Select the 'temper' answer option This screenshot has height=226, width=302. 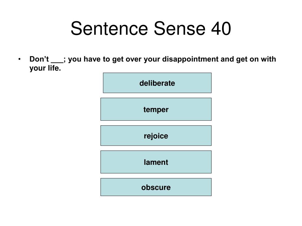click(156, 109)
